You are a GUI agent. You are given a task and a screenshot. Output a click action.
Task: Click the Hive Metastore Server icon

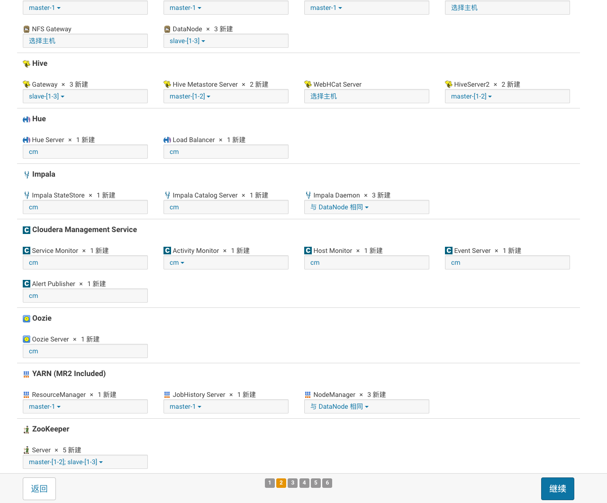pos(167,84)
